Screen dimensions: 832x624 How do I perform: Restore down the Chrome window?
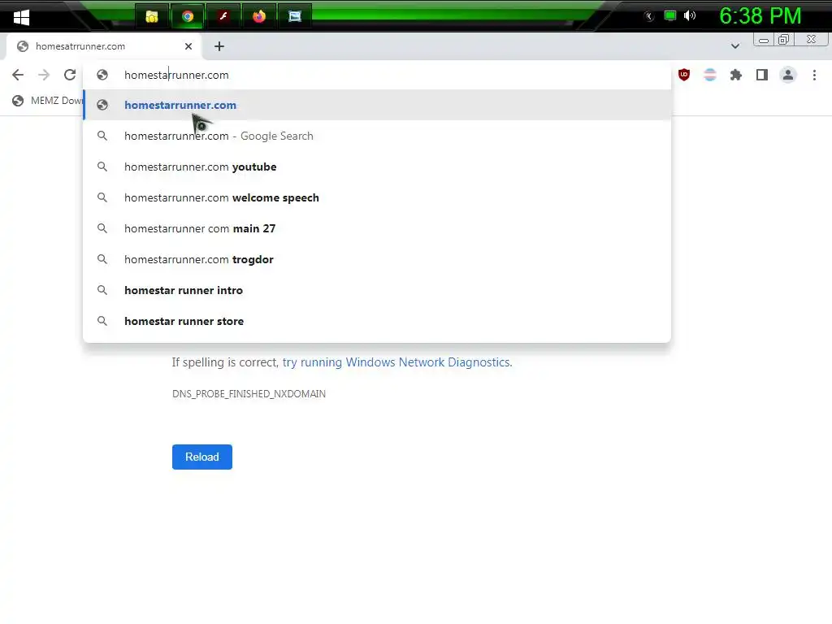(784, 40)
